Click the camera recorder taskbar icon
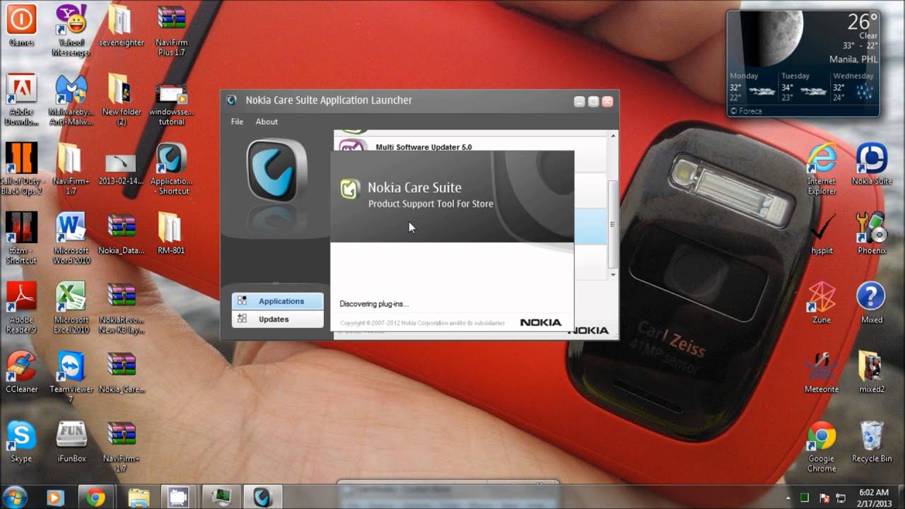905x509 pixels. tap(177, 497)
